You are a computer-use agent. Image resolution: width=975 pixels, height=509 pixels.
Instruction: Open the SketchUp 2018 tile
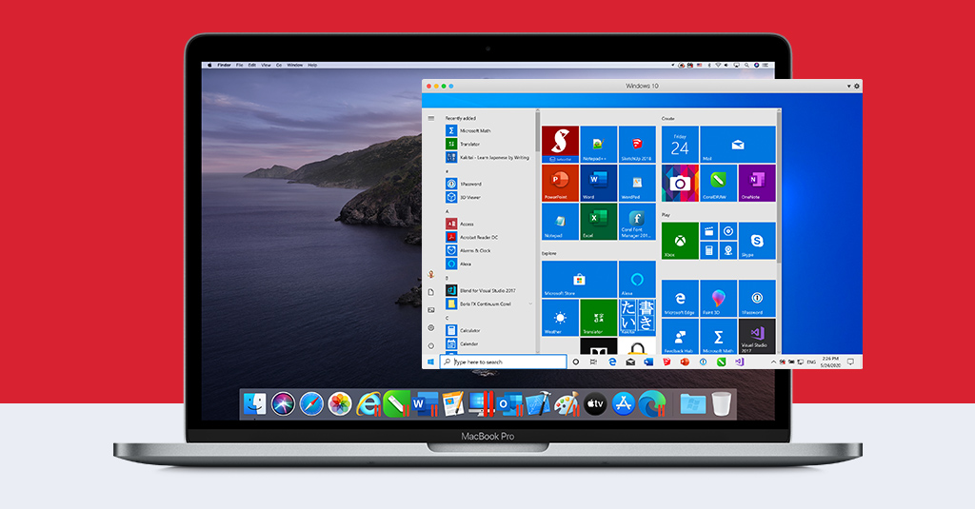[637, 145]
